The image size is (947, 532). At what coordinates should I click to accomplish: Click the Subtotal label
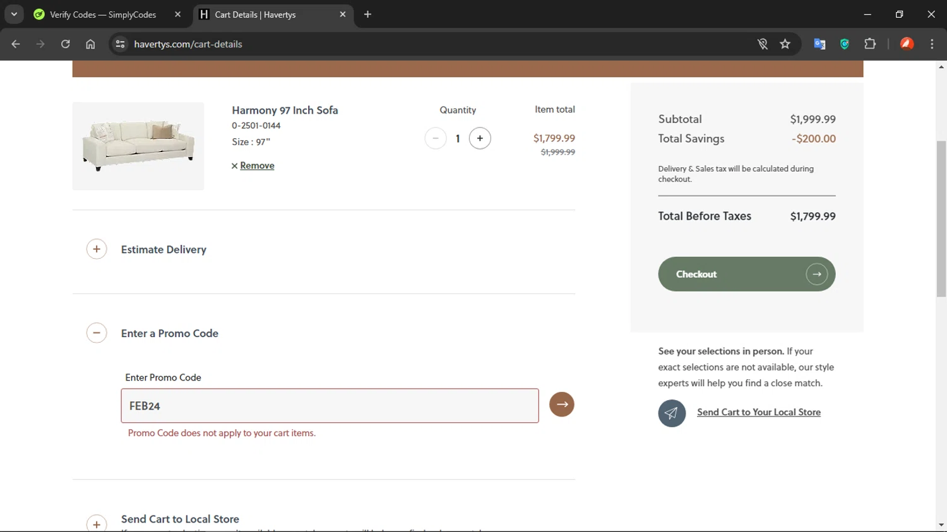(x=680, y=119)
